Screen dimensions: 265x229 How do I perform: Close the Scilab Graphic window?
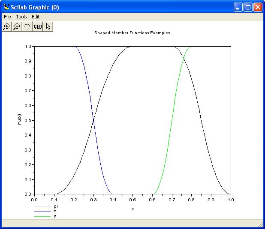pos(258,7)
